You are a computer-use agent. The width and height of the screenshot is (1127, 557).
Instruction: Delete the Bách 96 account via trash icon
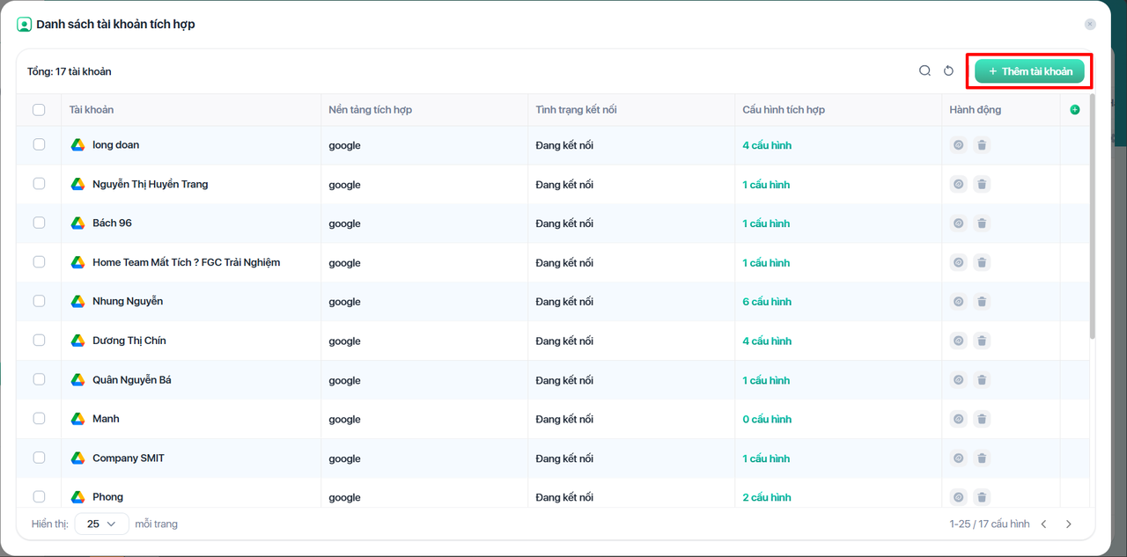coord(982,224)
